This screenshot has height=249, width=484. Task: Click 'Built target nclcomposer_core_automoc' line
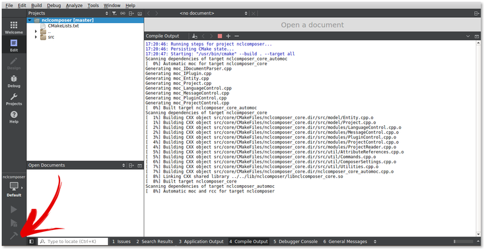point(201,108)
